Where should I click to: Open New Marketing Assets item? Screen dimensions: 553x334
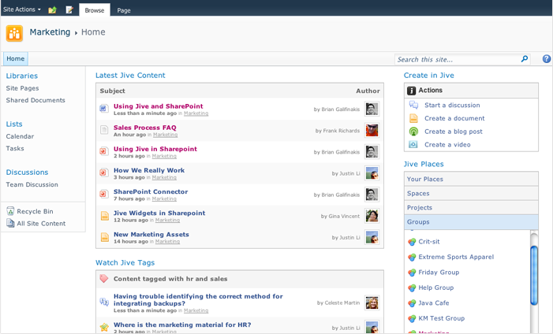tap(151, 234)
